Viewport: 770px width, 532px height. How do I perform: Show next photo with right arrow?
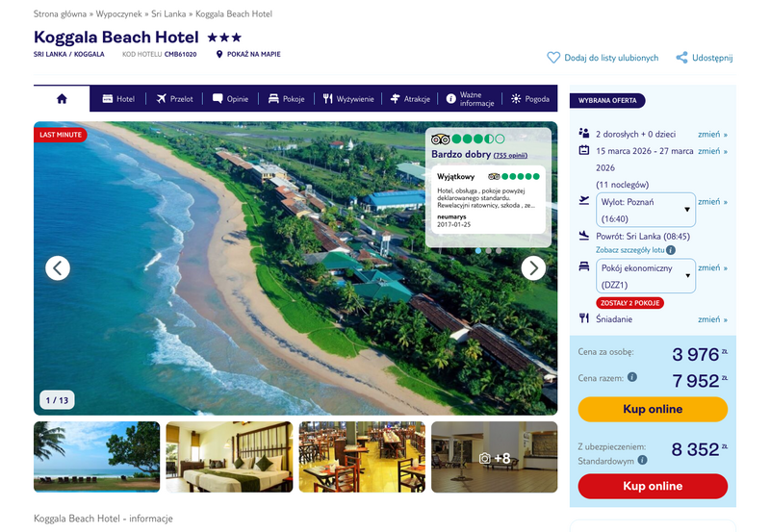[x=533, y=268]
